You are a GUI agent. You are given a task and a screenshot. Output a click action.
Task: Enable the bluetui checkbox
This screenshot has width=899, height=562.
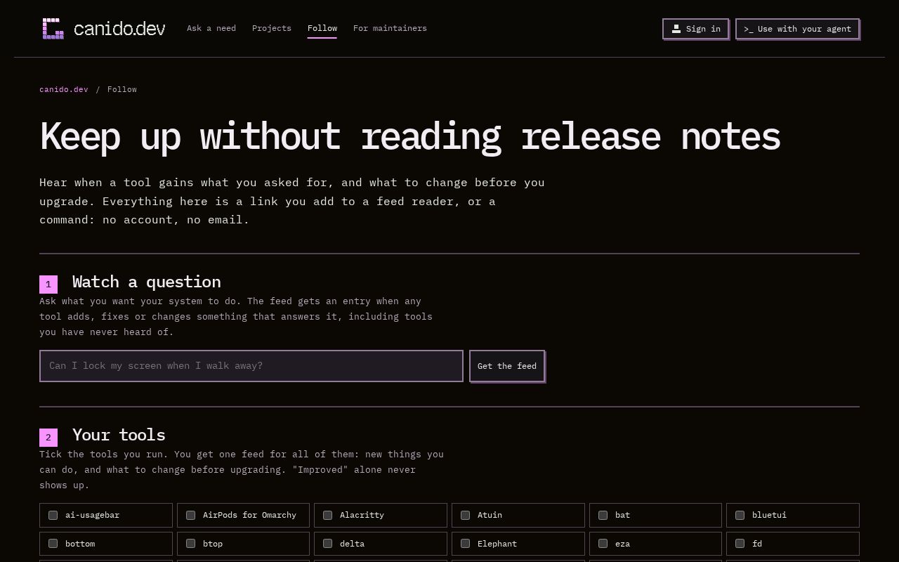coord(740,515)
